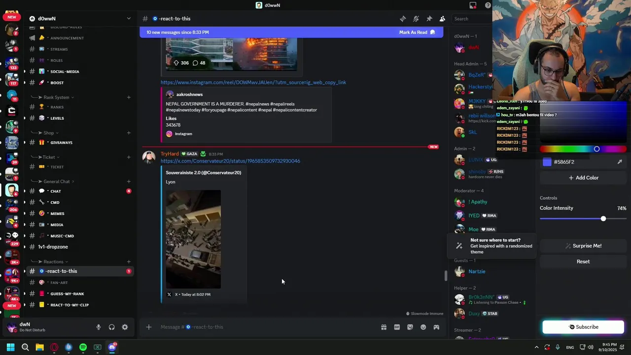631x355 pixels.
Task: Toggle the member list icon
Action: pos(442,19)
